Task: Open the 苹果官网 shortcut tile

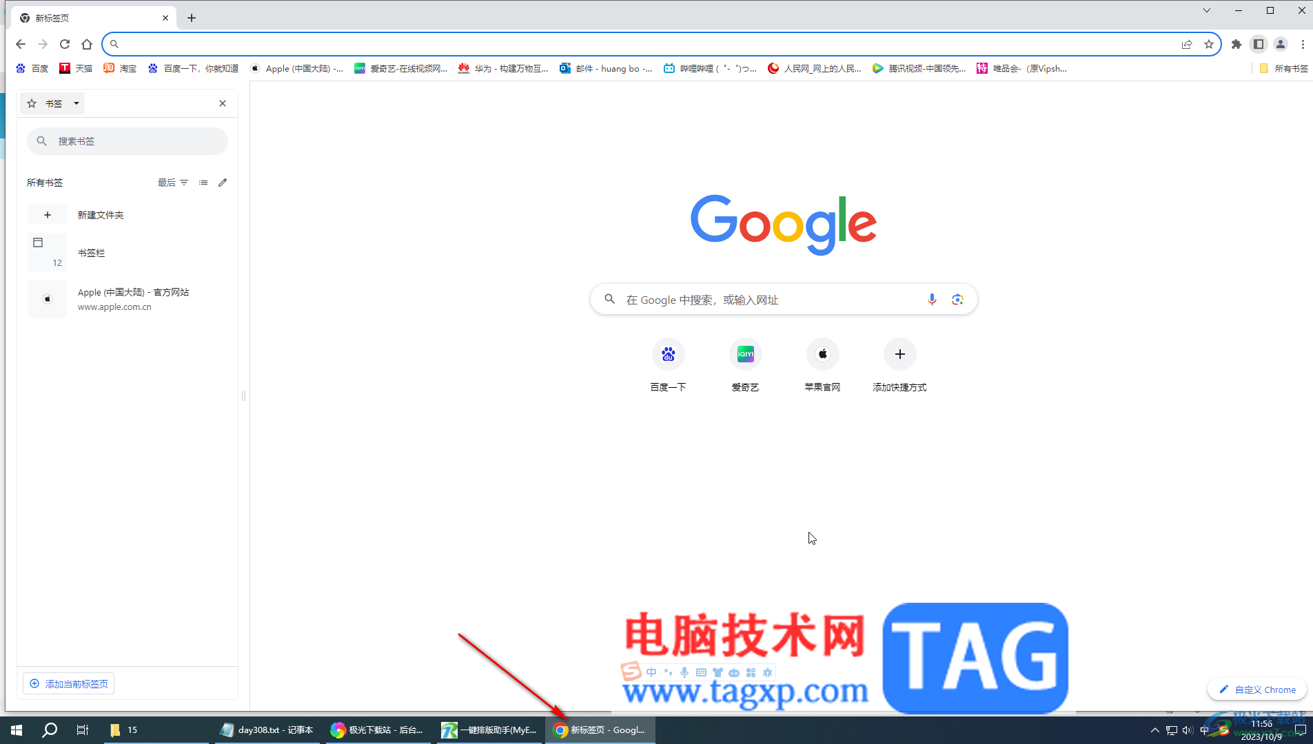Action: pos(822,366)
